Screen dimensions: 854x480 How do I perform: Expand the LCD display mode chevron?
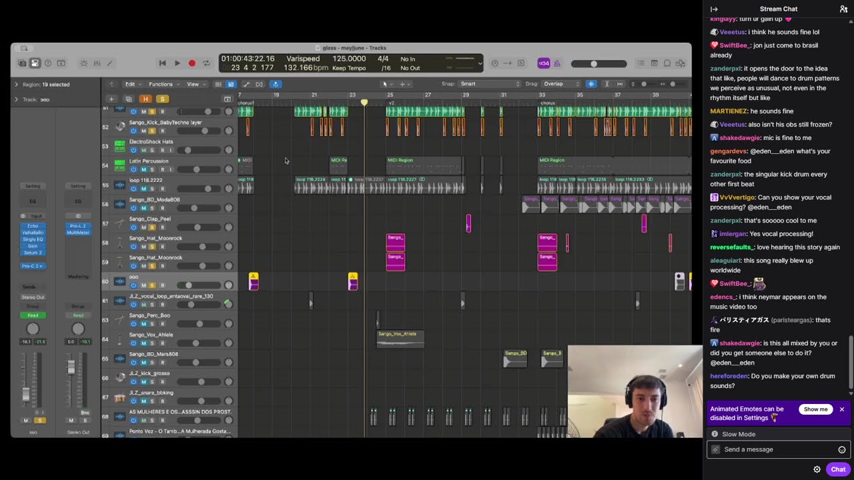pyautogui.click(x=480, y=63)
